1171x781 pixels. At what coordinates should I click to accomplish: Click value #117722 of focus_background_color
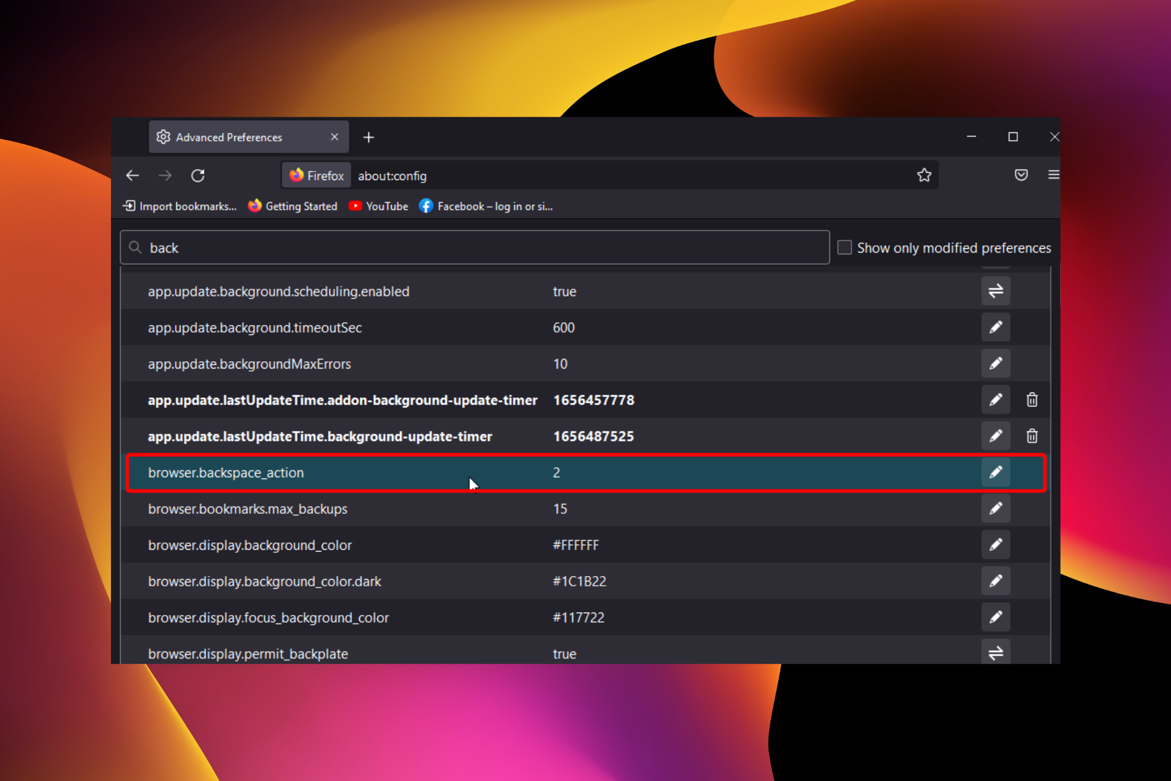click(x=578, y=617)
